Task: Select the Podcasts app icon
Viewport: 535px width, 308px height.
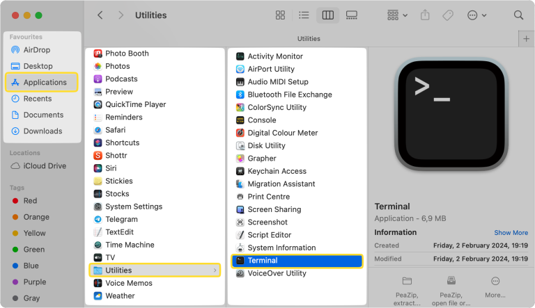Action: click(98, 79)
